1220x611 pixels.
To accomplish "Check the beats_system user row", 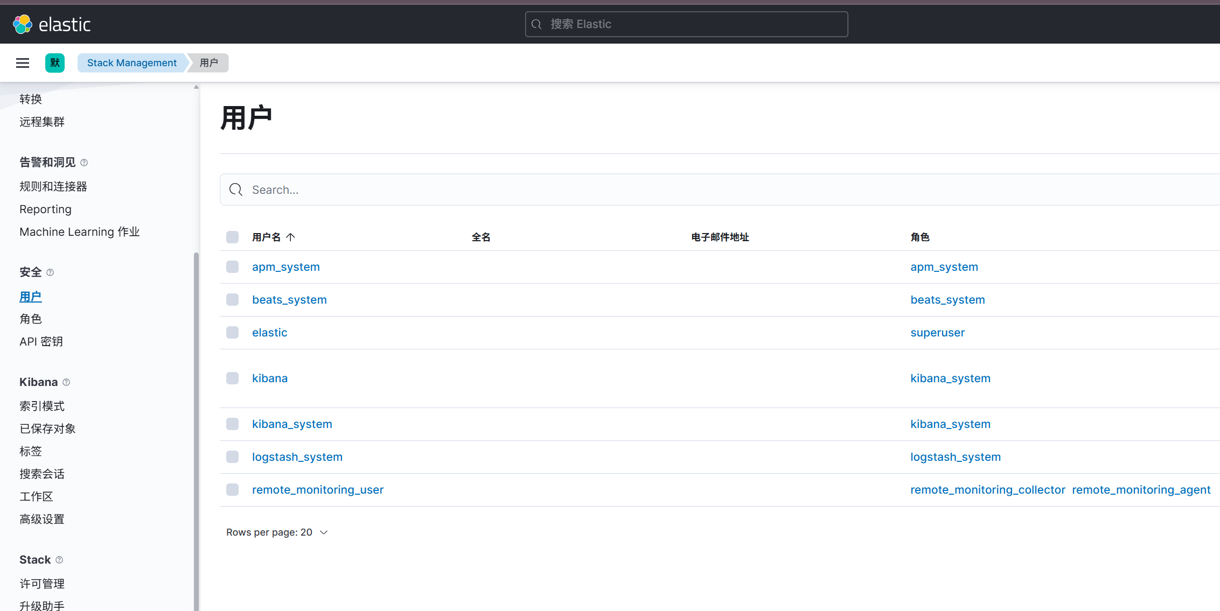I will pos(232,300).
